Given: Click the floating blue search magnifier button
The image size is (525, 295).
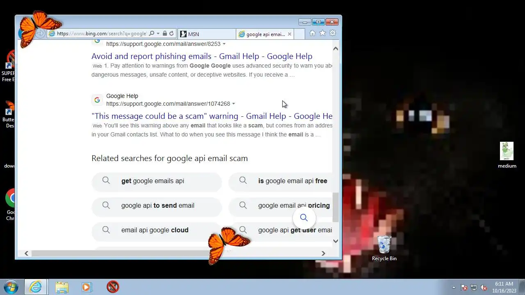Looking at the screenshot, I should (304, 218).
